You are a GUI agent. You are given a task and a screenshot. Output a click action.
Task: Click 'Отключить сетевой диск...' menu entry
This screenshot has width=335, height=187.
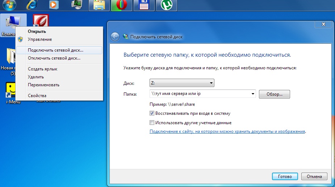pos(54,58)
